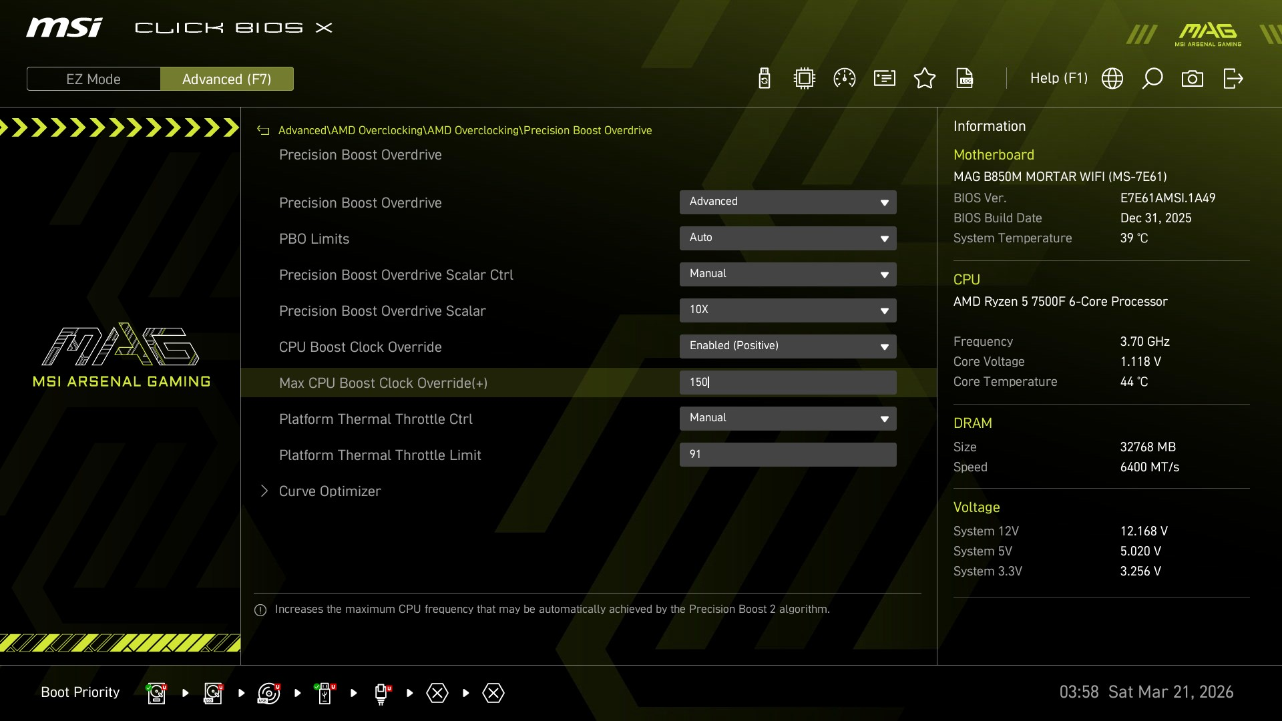Select USB hard disk boot device icon

click(213, 693)
